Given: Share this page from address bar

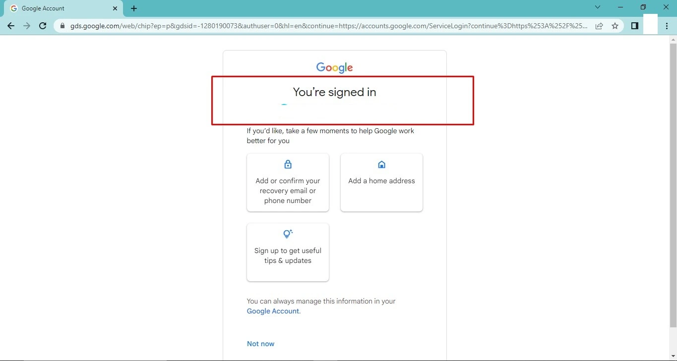Looking at the screenshot, I should pyautogui.click(x=599, y=26).
